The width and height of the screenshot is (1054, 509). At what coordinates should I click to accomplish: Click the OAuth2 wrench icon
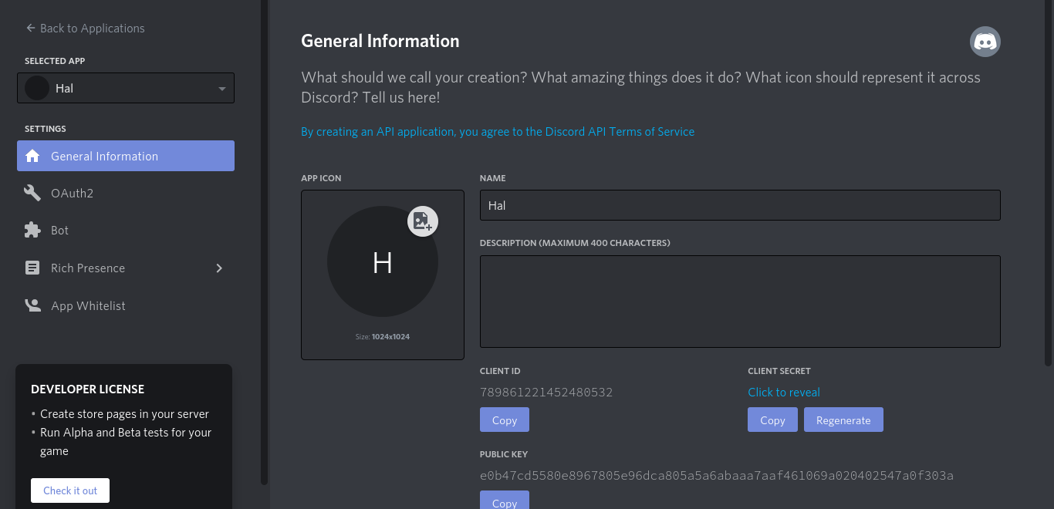pyautogui.click(x=32, y=193)
